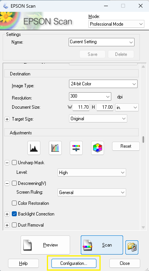Click the EPSON Scan title bar icon
The height and width of the screenshot is (271, 149).
(6, 6)
